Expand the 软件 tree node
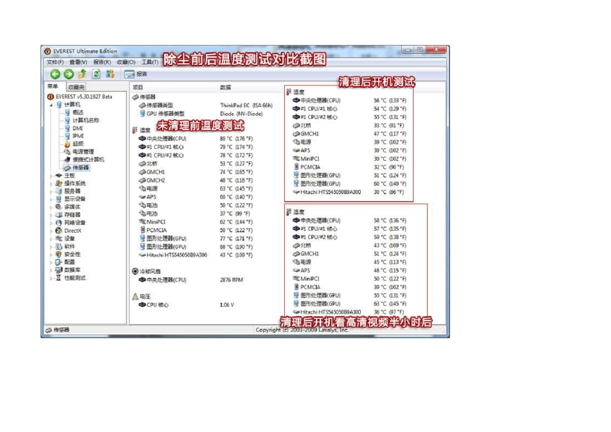The height and width of the screenshot is (432, 611). click(x=51, y=247)
